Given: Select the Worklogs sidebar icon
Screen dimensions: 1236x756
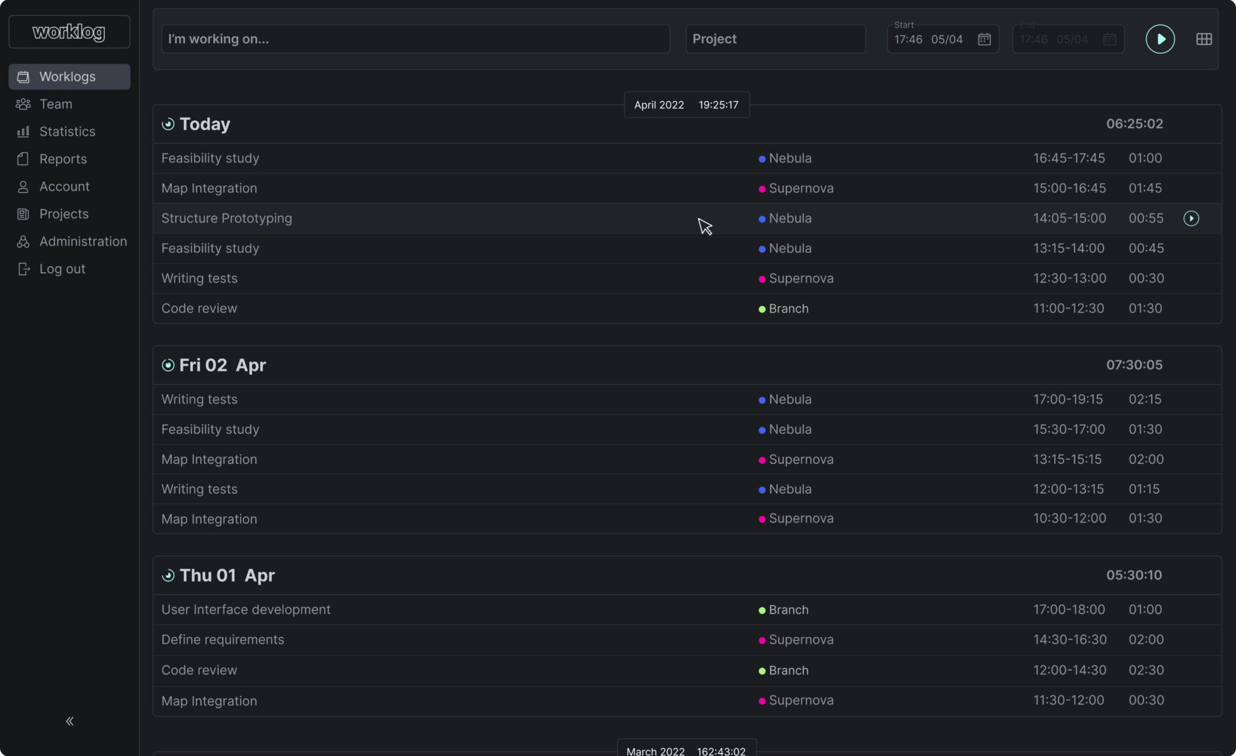Looking at the screenshot, I should 23,76.
